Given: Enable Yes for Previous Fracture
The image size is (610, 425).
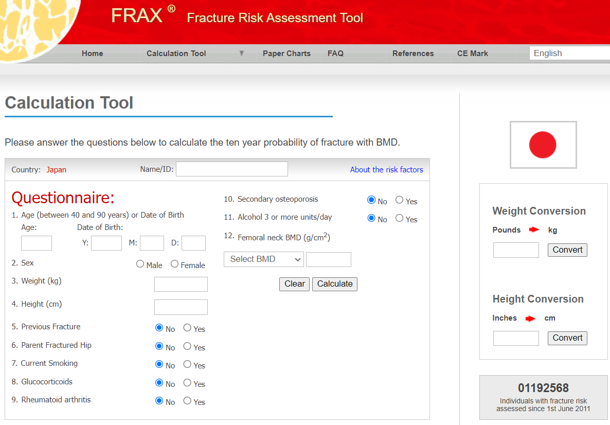Looking at the screenshot, I should pos(187,327).
